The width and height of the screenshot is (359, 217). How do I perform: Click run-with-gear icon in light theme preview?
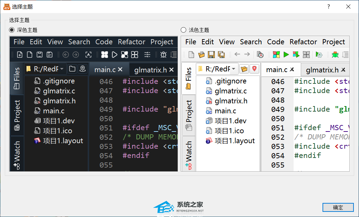pos(319,55)
